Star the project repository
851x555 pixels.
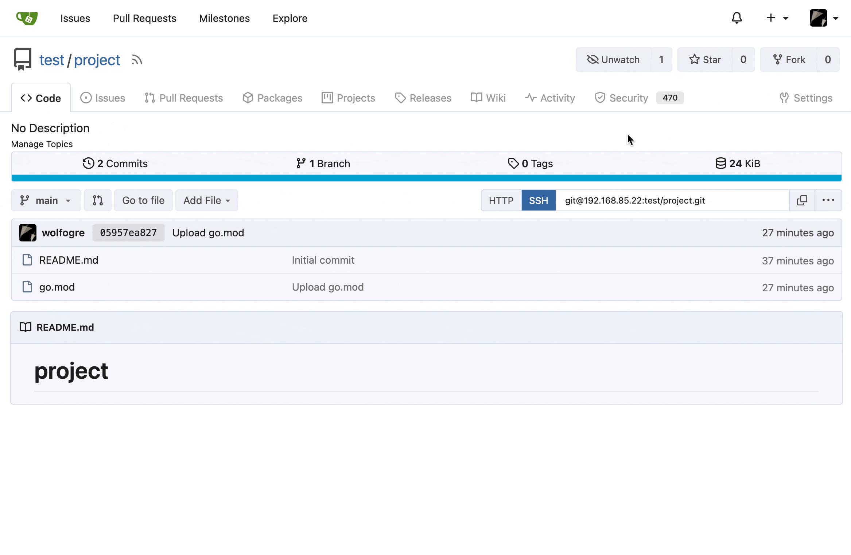[x=705, y=59]
